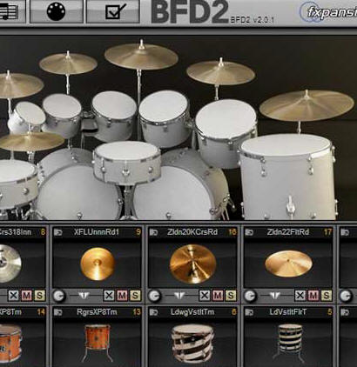This screenshot has width=357, height=367.
Task: Select the Zldn22FltRd flat ride thumbnail
Action: click(288, 264)
